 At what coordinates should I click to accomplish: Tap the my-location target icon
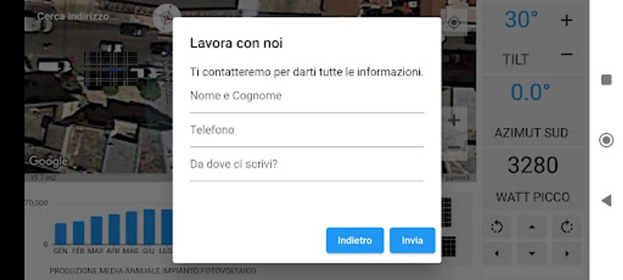coord(454,22)
